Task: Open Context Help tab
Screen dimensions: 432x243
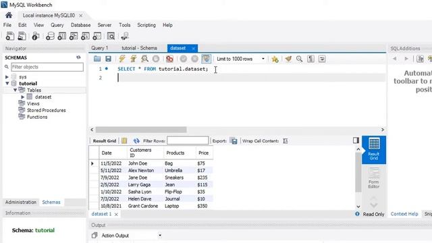Action: (x=404, y=214)
